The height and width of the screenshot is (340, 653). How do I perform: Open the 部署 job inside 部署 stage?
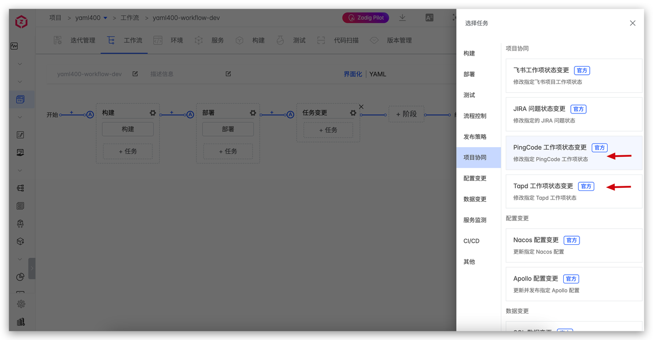pyautogui.click(x=228, y=129)
